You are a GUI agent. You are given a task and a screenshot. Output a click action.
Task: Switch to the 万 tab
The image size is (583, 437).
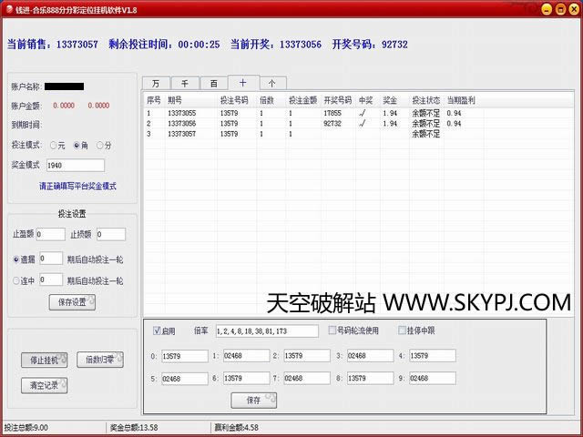pyautogui.click(x=156, y=82)
